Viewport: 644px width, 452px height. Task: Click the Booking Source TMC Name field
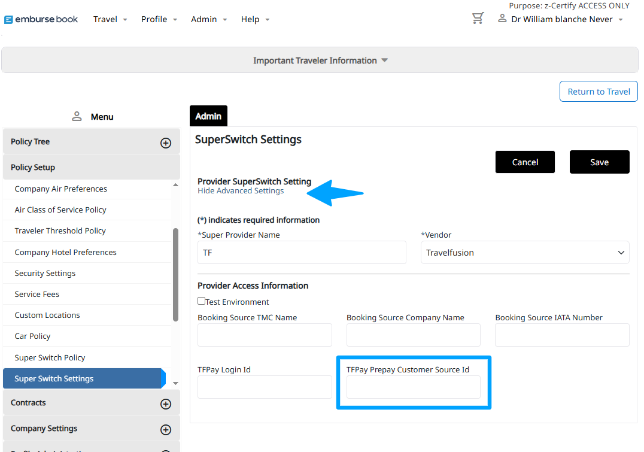[x=265, y=335]
